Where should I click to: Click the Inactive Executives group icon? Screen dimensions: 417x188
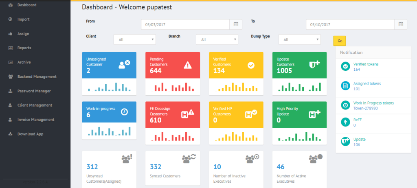(x=252, y=158)
